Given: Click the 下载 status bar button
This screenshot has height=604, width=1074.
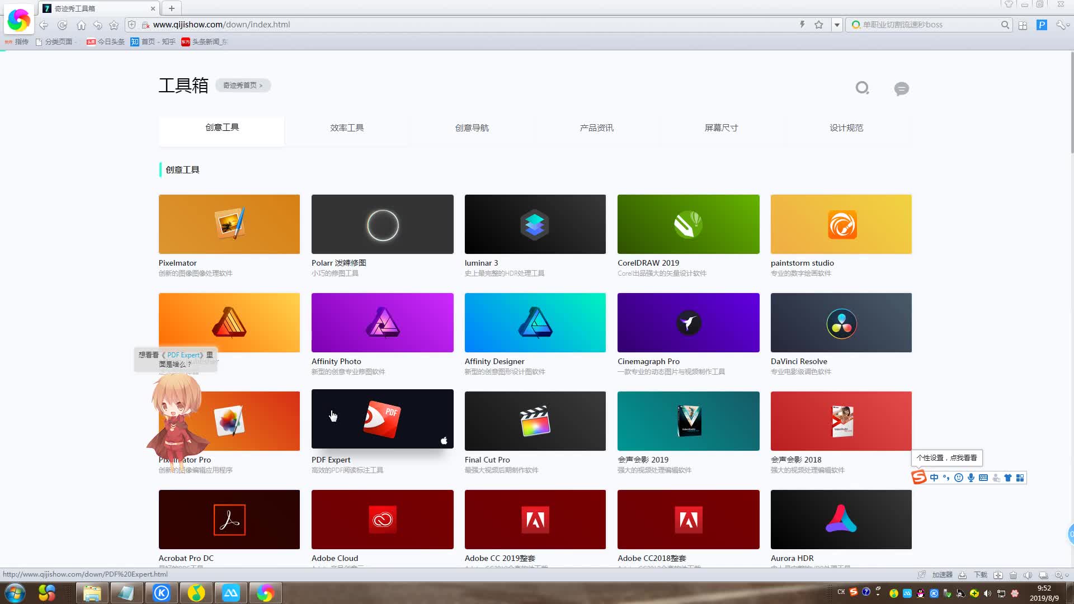Looking at the screenshot, I should (981, 575).
